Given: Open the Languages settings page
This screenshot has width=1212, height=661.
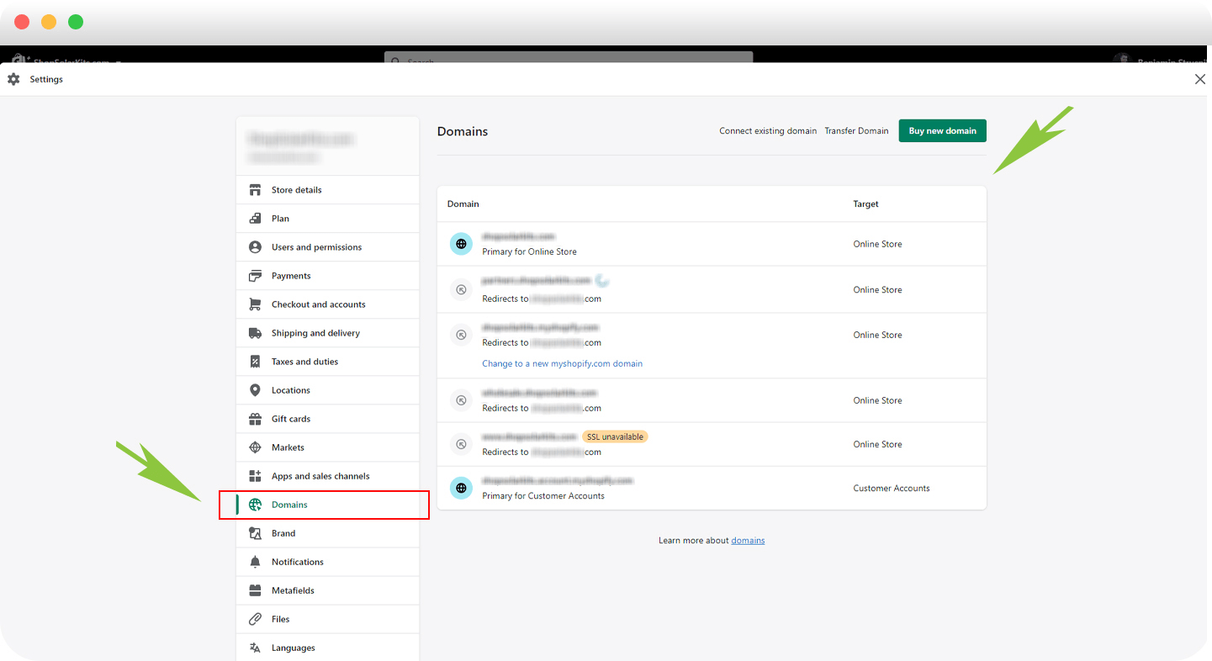Looking at the screenshot, I should click(293, 648).
